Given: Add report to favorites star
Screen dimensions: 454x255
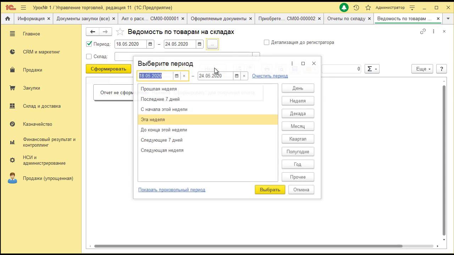Looking at the screenshot, I should (x=120, y=32).
